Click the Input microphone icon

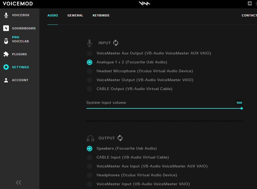pos(90,43)
